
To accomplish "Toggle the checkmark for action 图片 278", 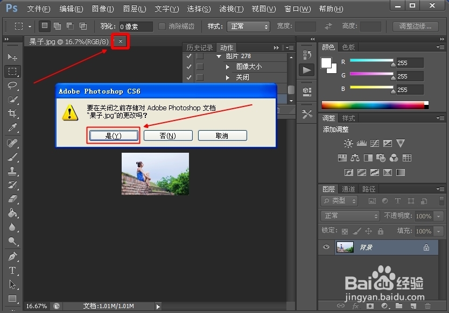I will point(189,56).
